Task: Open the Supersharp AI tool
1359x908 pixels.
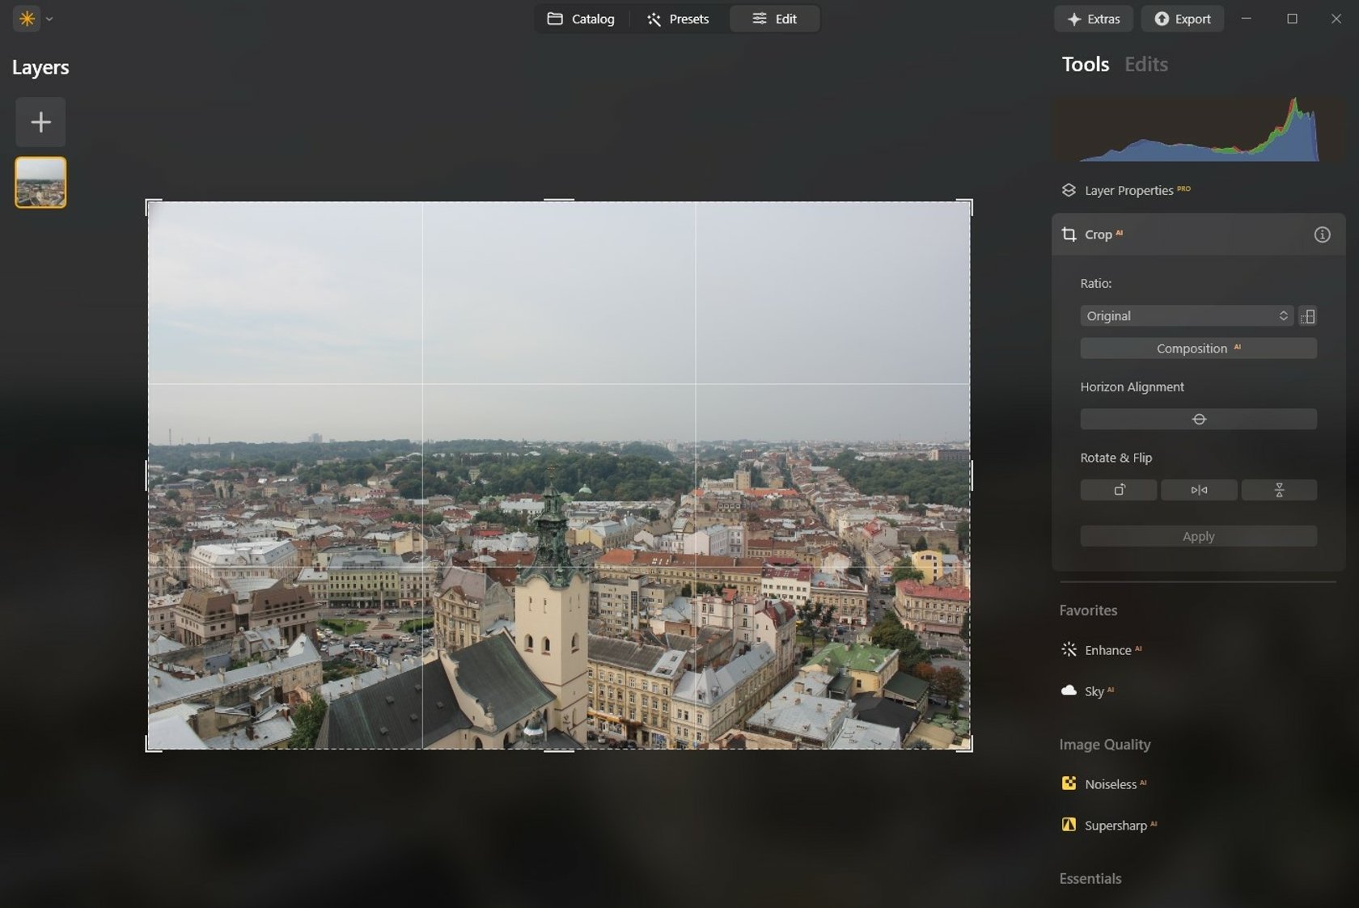Action: click(x=1116, y=825)
